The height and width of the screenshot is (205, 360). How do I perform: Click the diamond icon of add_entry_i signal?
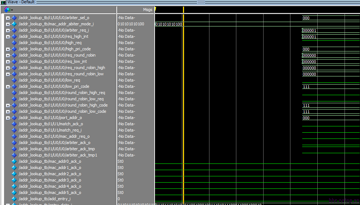[14, 199]
